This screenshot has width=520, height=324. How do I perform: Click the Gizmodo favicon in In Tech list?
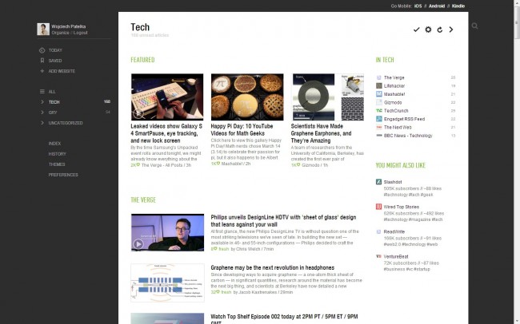(x=378, y=102)
